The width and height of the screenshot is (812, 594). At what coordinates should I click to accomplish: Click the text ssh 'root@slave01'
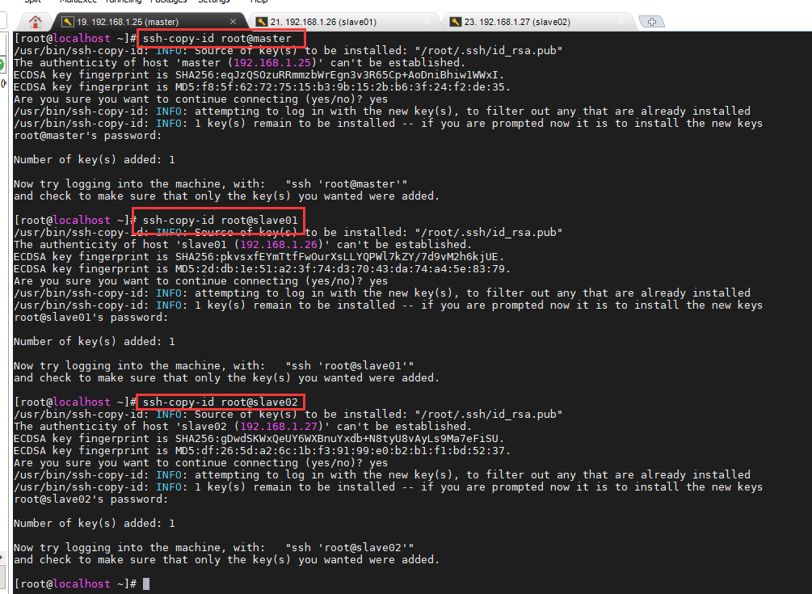pyautogui.click(x=350, y=365)
